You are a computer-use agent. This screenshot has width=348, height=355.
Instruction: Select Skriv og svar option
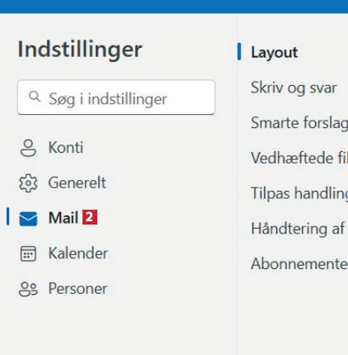pyautogui.click(x=294, y=88)
